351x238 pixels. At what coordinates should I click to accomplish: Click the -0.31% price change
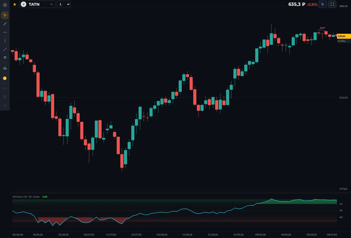point(312,4)
